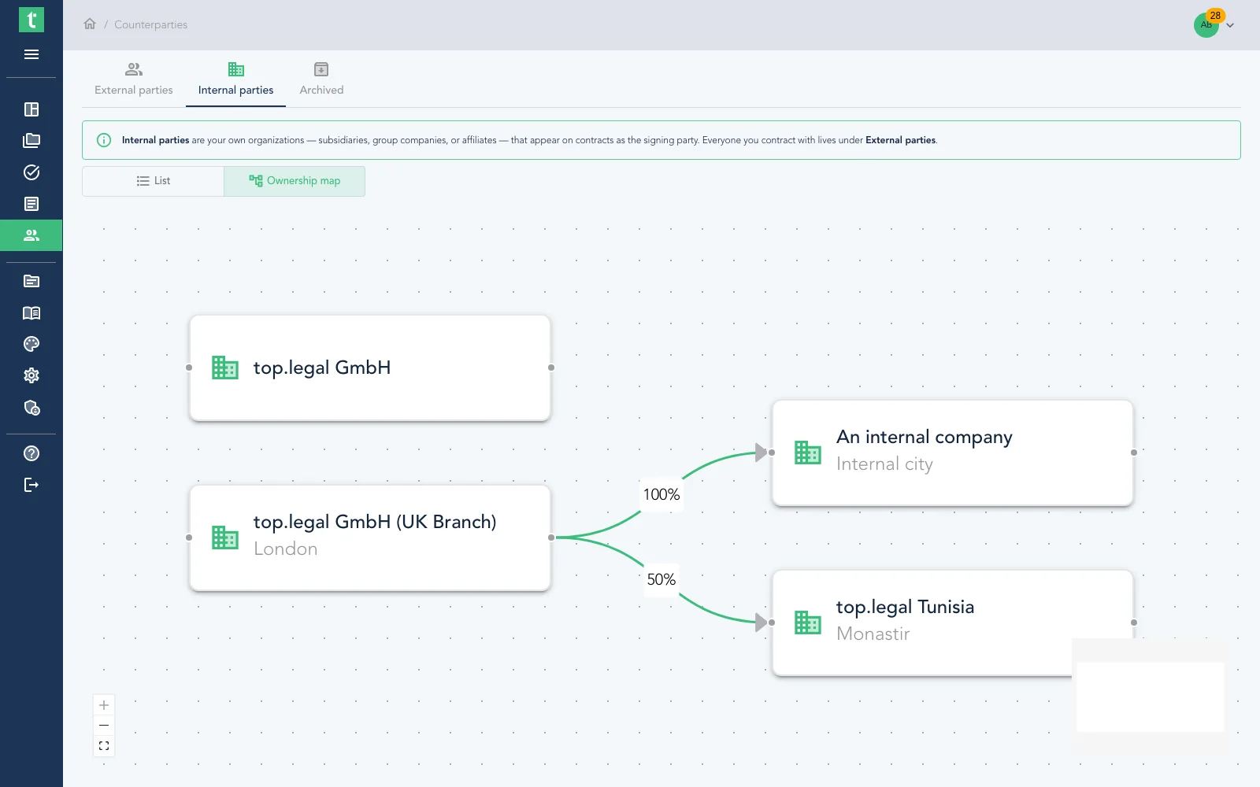Click the 100% ownership edge label
The width and height of the screenshot is (1260, 787).
(x=661, y=494)
